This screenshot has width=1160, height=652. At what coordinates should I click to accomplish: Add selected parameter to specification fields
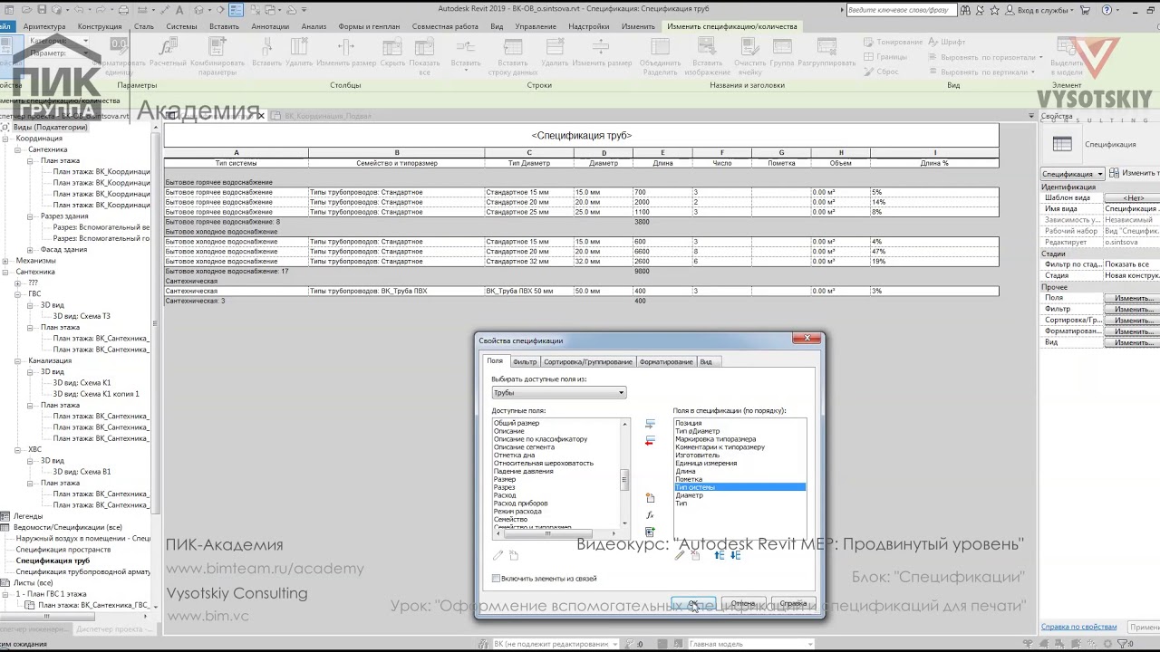point(650,424)
